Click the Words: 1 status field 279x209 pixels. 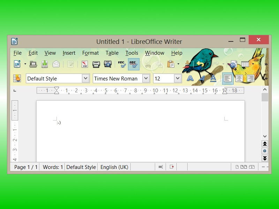pos(53,167)
